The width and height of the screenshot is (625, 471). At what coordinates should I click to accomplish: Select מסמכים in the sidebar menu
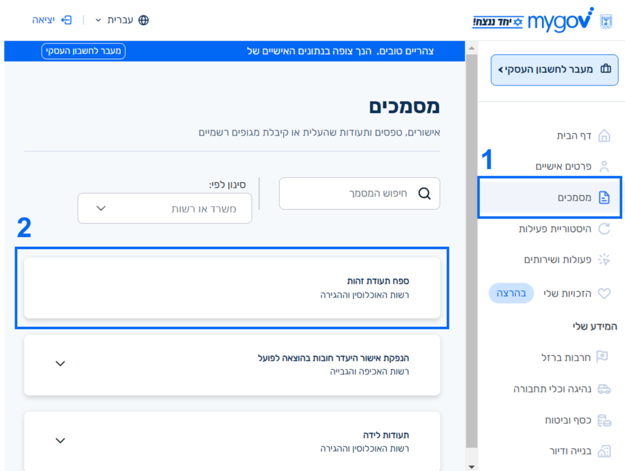pyautogui.click(x=574, y=197)
